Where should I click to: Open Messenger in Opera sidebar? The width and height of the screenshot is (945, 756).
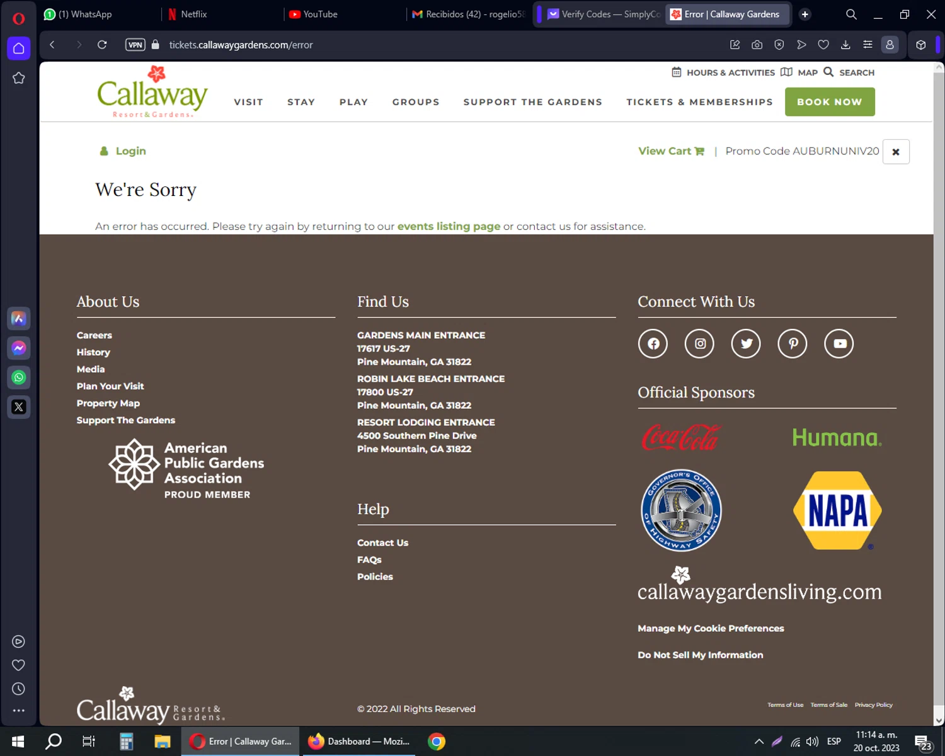(x=19, y=348)
